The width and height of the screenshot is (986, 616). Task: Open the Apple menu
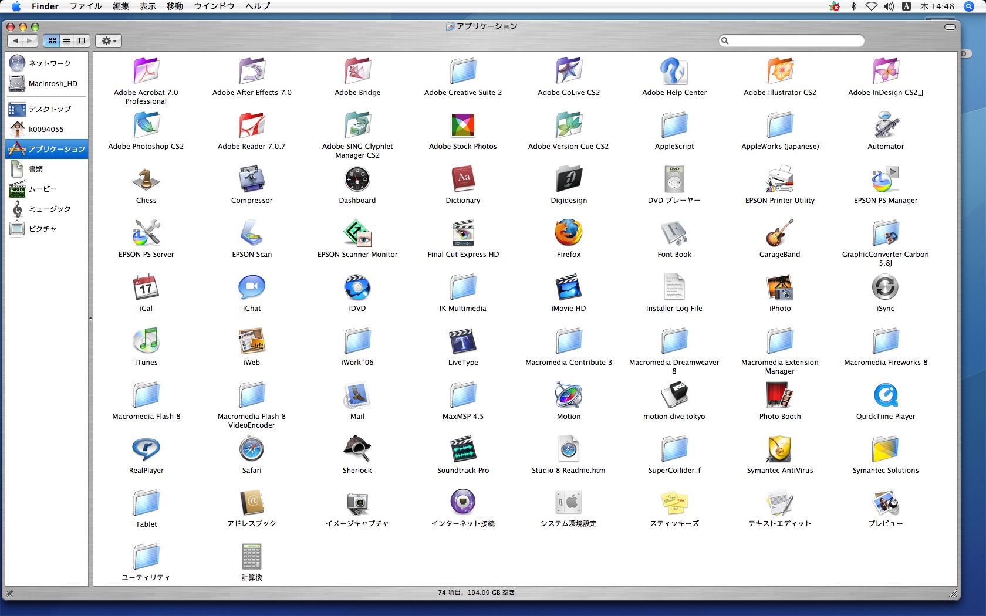(x=16, y=6)
